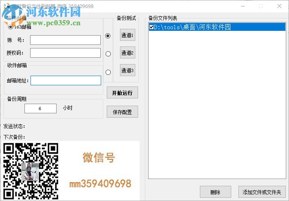Minimize the backup tool window
This screenshot has width=289, height=201.
[x=243, y=6]
